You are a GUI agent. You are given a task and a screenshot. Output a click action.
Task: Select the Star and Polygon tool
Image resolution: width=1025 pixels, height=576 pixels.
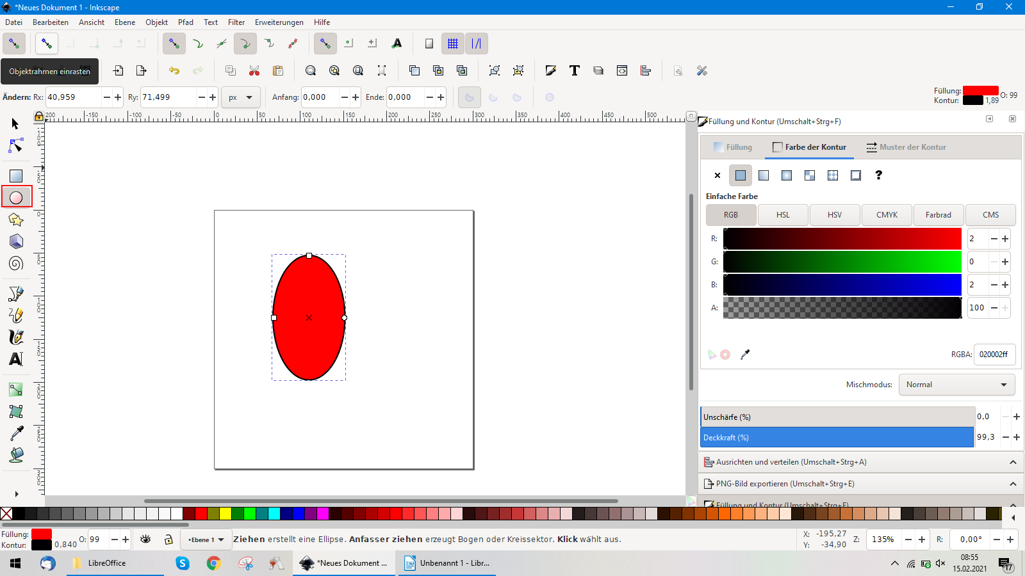(x=16, y=220)
